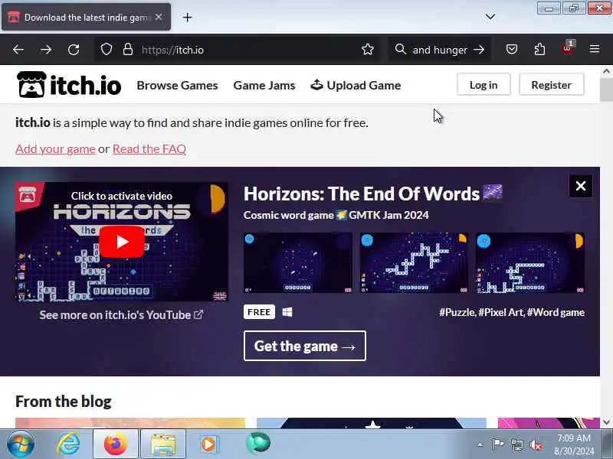Open Browse Games in the nav menu
This screenshot has width=613, height=459.
tap(177, 85)
